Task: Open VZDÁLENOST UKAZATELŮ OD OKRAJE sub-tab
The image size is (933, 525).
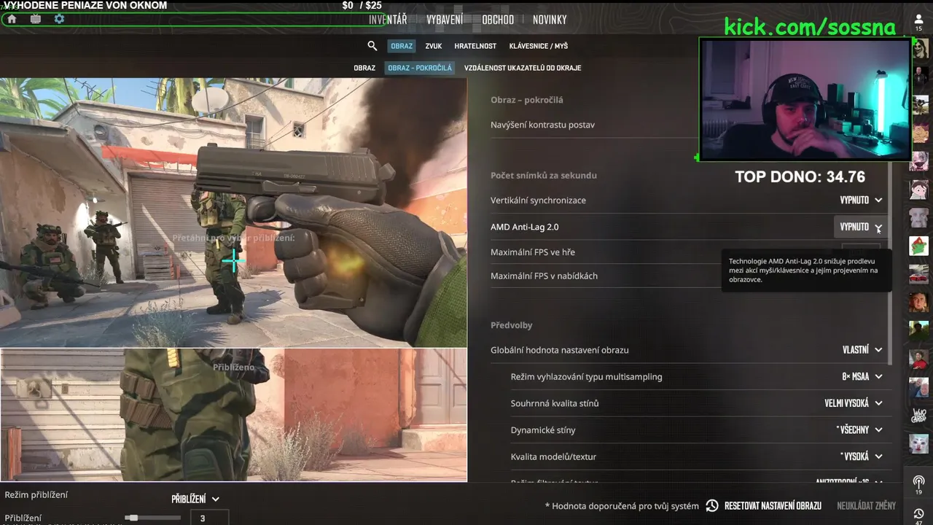Action: click(523, 68)
